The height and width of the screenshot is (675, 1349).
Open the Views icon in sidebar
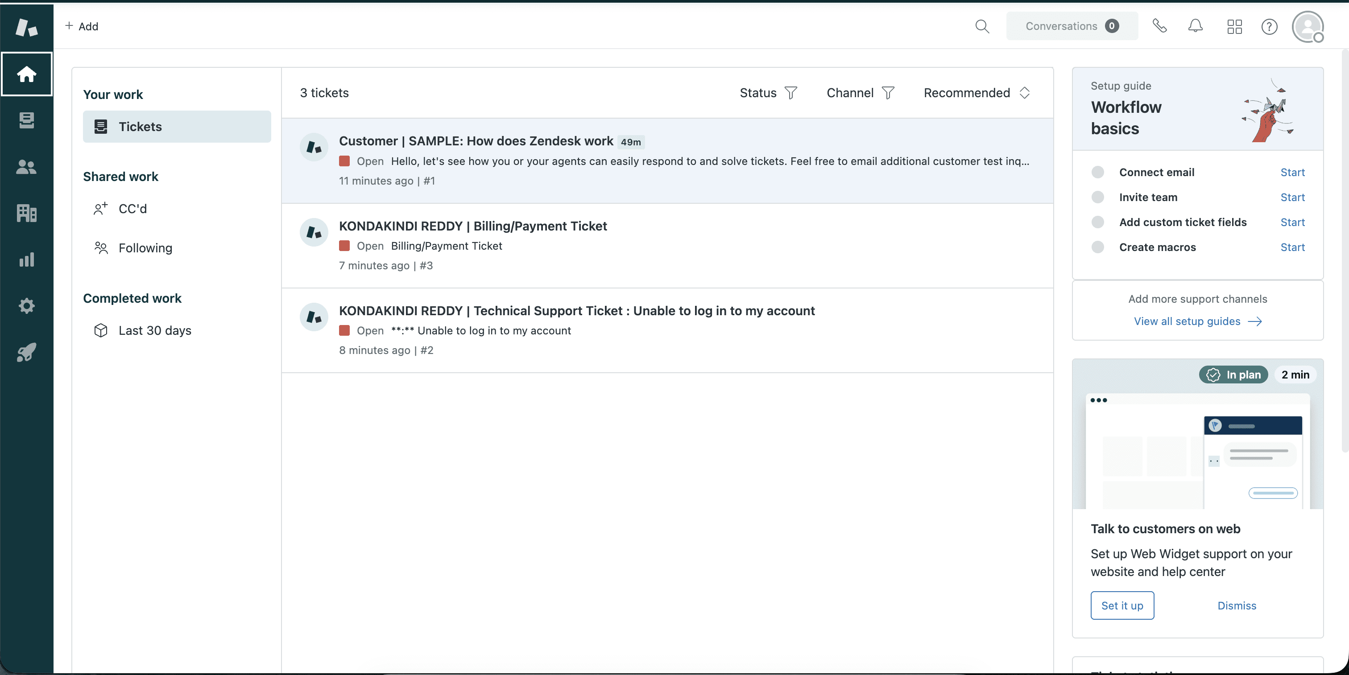26,120
